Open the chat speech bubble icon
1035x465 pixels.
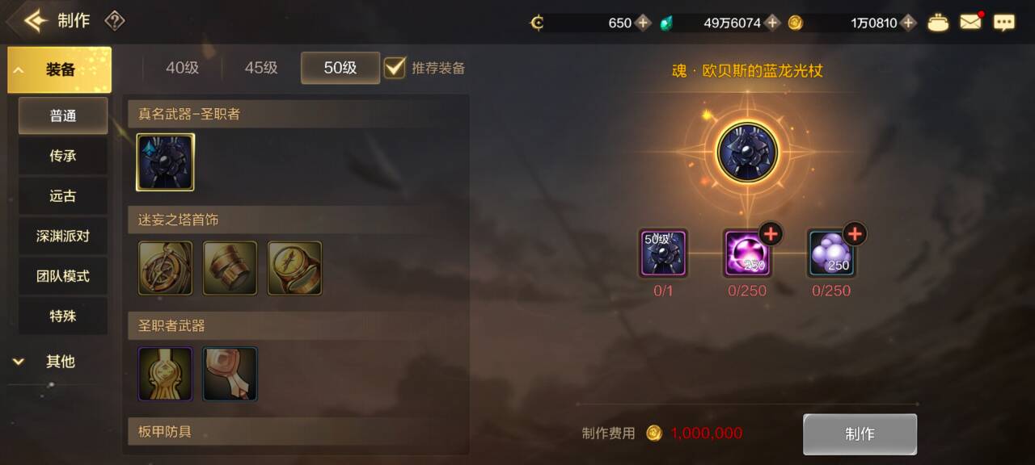(x=1004, y=23)
